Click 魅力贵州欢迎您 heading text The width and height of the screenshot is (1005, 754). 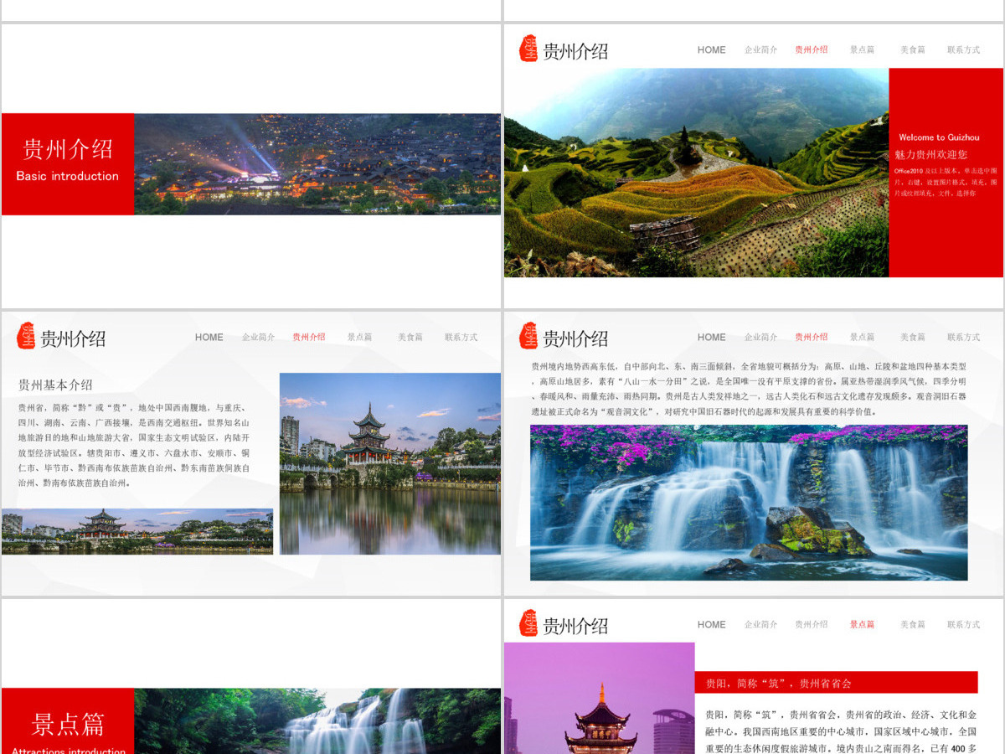point(930,154)
